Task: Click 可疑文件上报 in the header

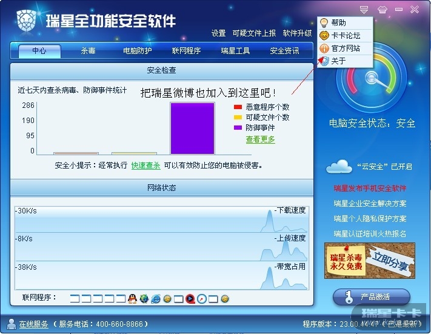Action: [x=254, y=33]
